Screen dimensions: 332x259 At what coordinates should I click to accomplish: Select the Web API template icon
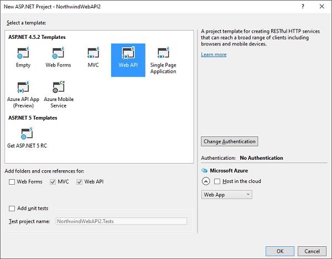point(128,53)
